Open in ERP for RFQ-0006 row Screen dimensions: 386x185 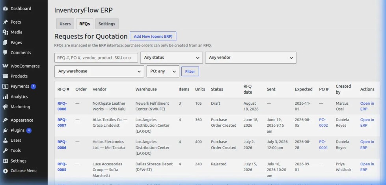coord(367,145)
